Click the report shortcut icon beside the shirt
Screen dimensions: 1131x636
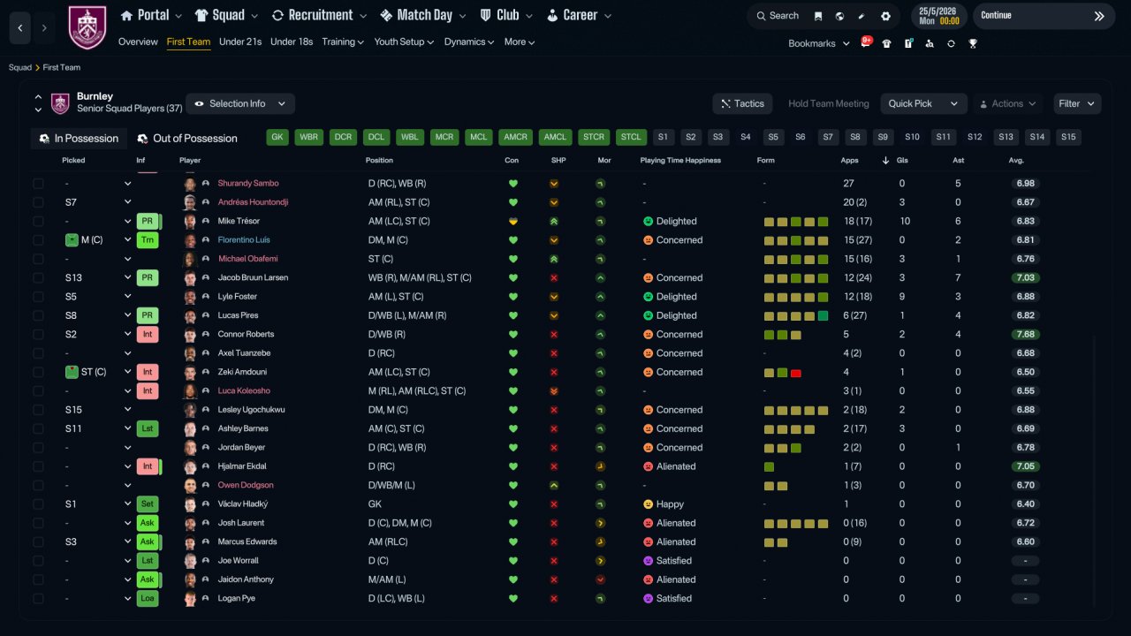point(908,43)
